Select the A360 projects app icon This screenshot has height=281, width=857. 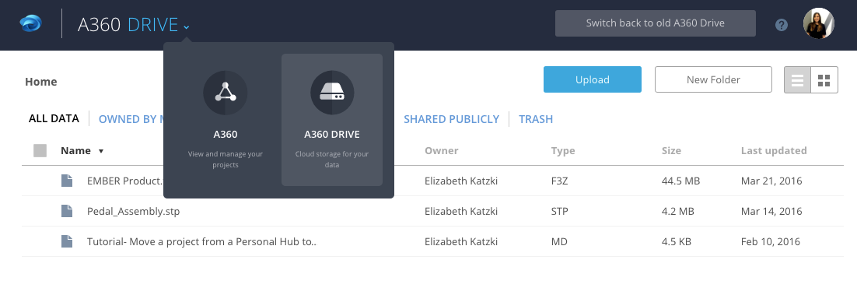[x=226, y=93]
